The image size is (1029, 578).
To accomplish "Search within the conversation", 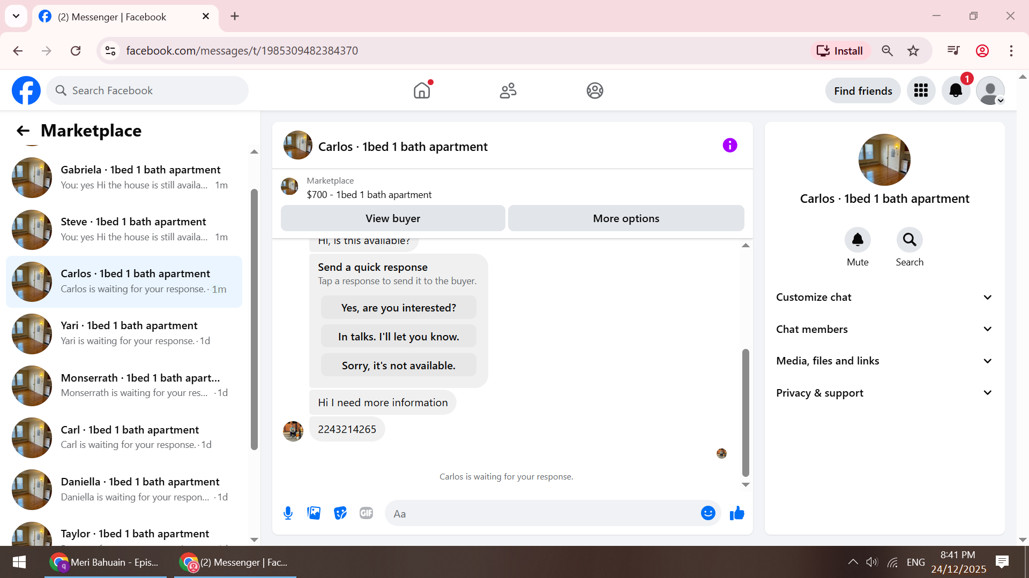I will click(909, 240).
